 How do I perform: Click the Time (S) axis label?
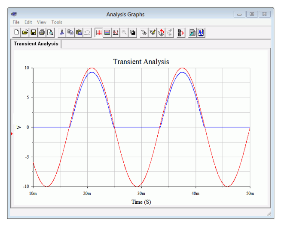[x=141, y=202]
